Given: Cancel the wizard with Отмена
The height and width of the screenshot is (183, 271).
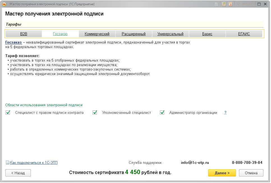Looking at the screenshot, I should [251, 173].
